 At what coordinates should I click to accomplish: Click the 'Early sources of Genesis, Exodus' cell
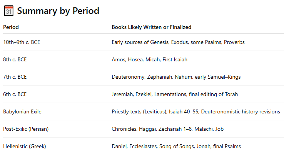click(x=178, y=42)
